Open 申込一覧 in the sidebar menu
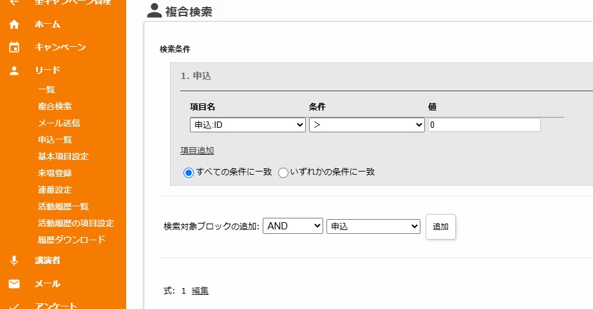This screenshot has height=309, width=593. 55,139
